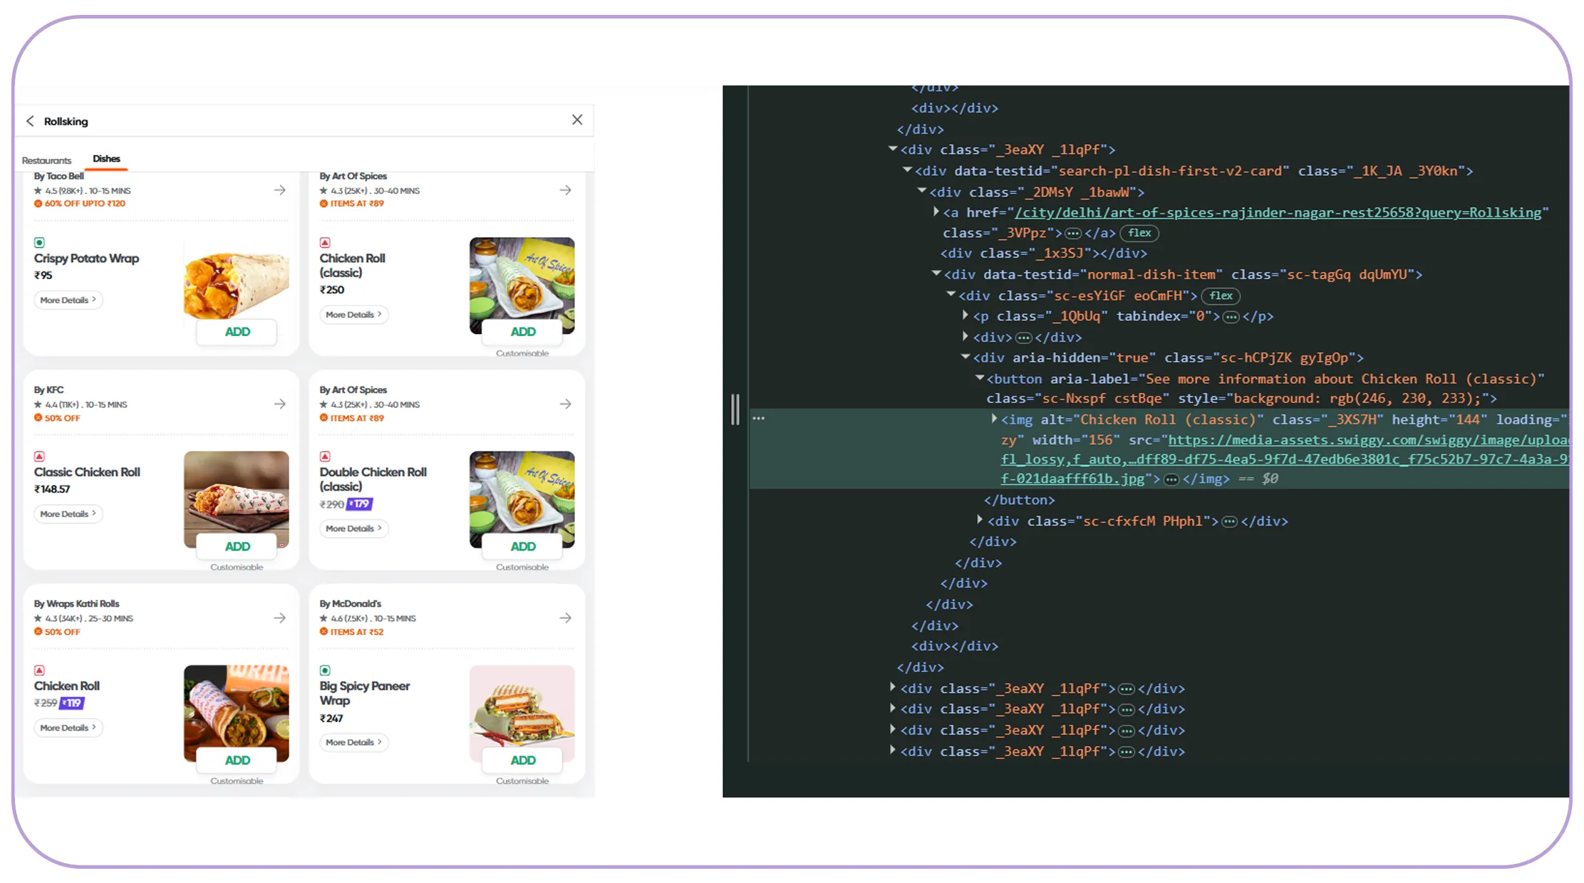Collapse the normal-dish-item div node
Image resolution: width=1584 pixels, height=883 pixels.
[936, 273]
